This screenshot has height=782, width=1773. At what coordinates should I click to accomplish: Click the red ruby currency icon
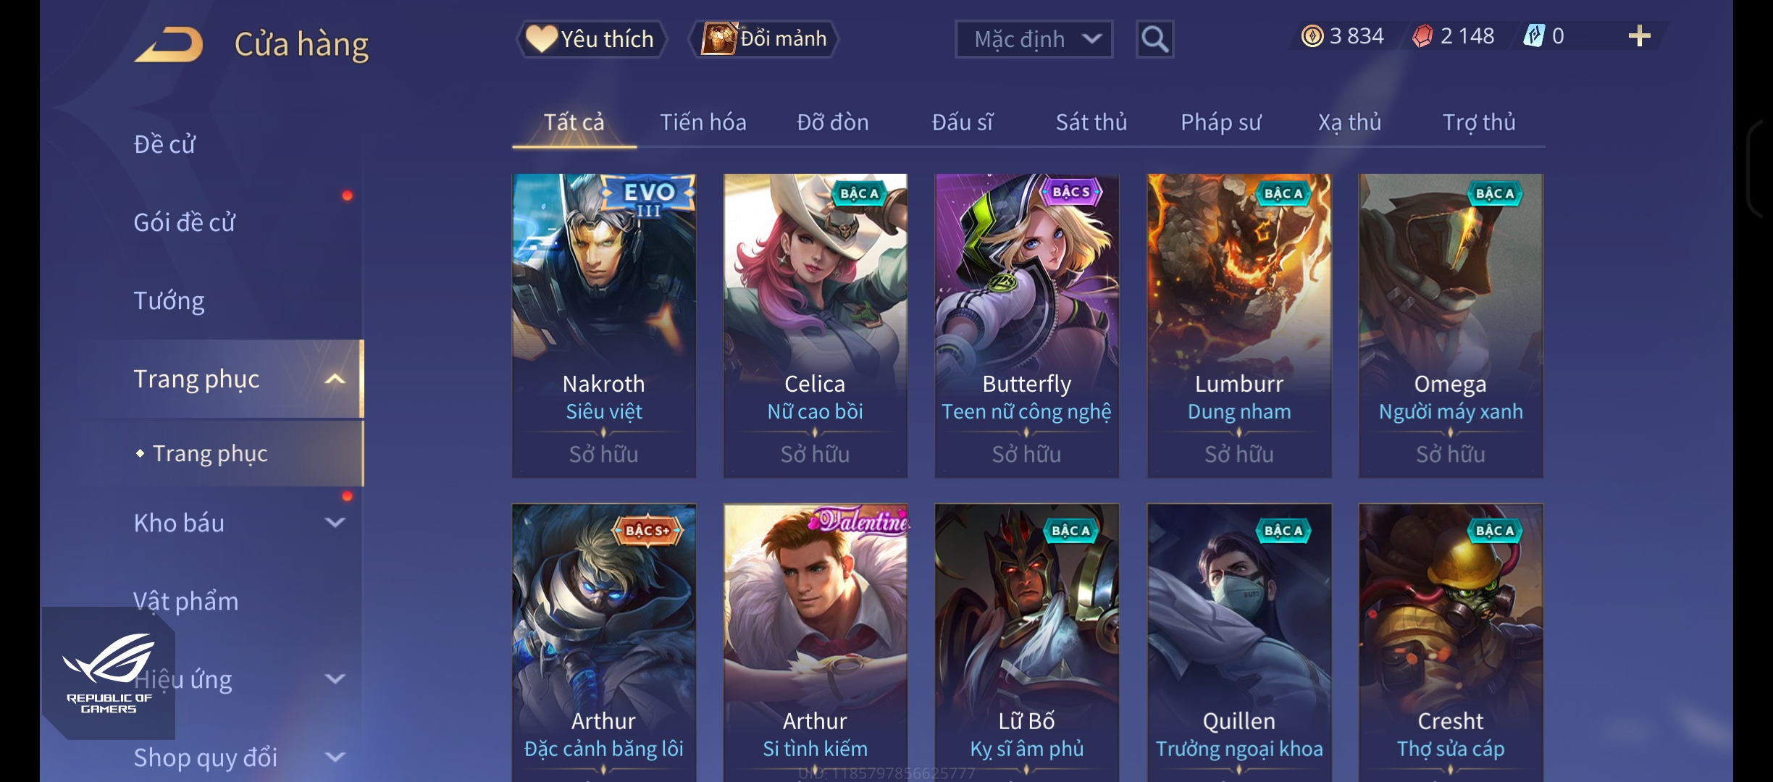coord(1422,36)
